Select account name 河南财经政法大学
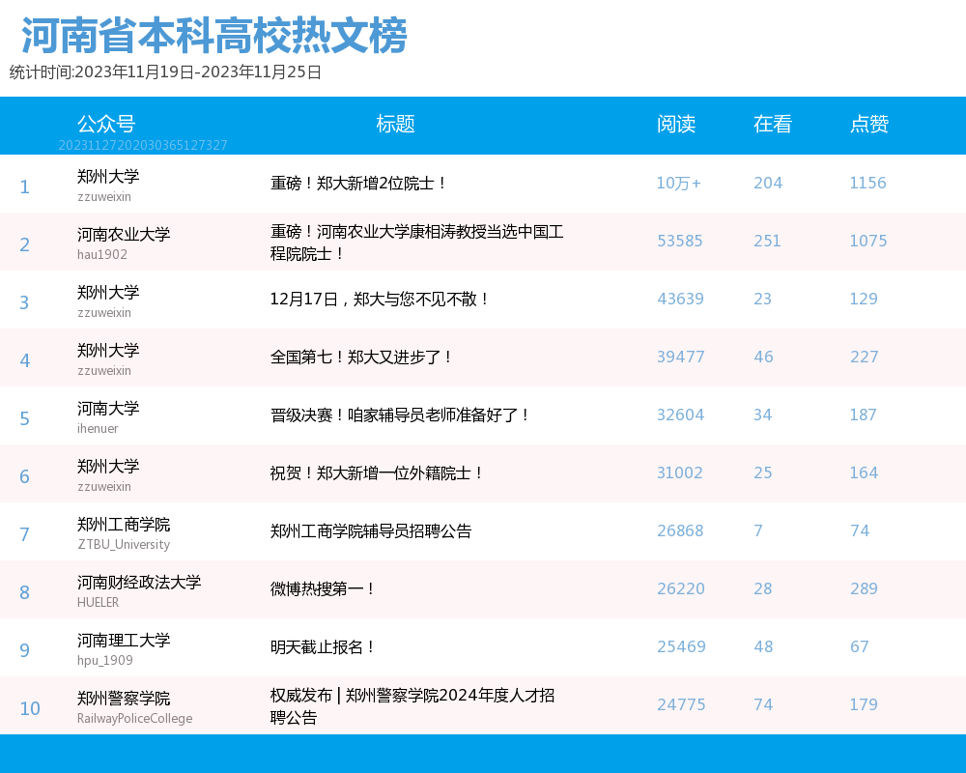Screen dimensions: 966x773 [138, 582]
